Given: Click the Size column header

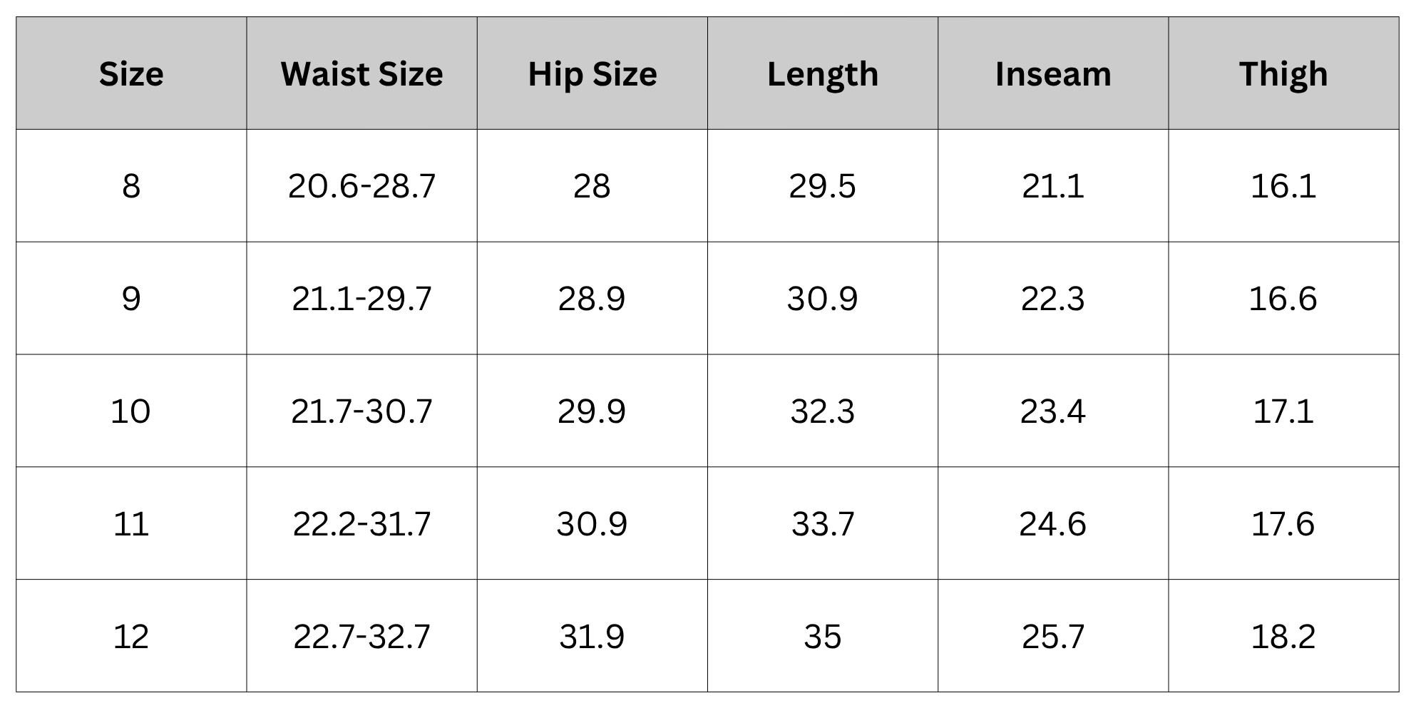Looking at the screenshot, I should (x=131, y=73).
